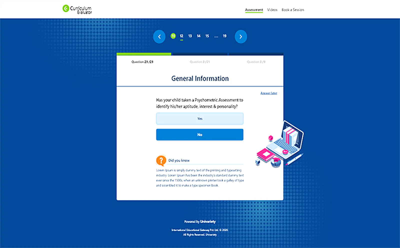Jump to question page 13

point(190,36)
